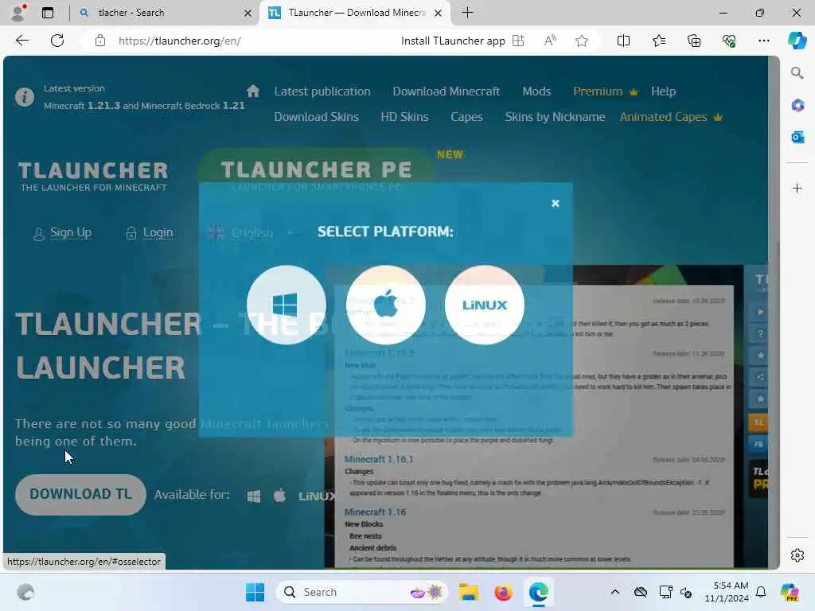Go to Capes page

(x=466, y=117)
